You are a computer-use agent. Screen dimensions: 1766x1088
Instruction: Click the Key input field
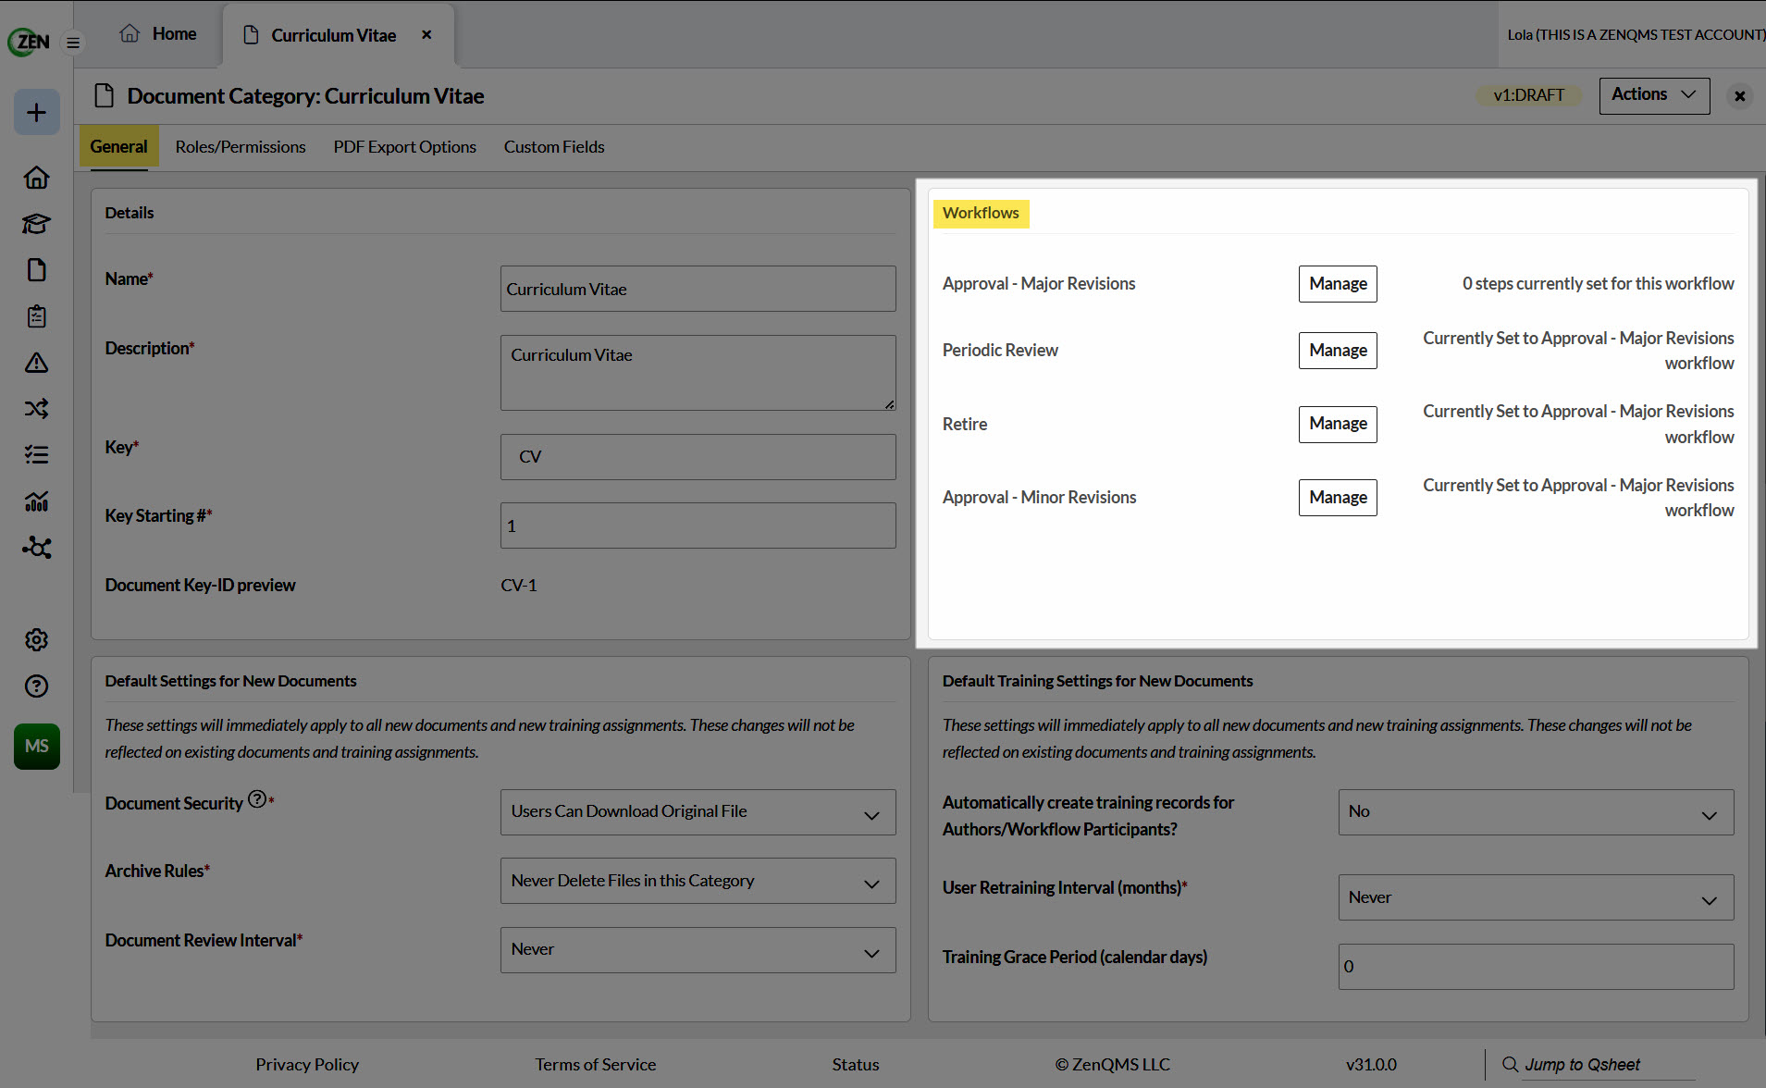pyautogui.click(x=698, y=457)
